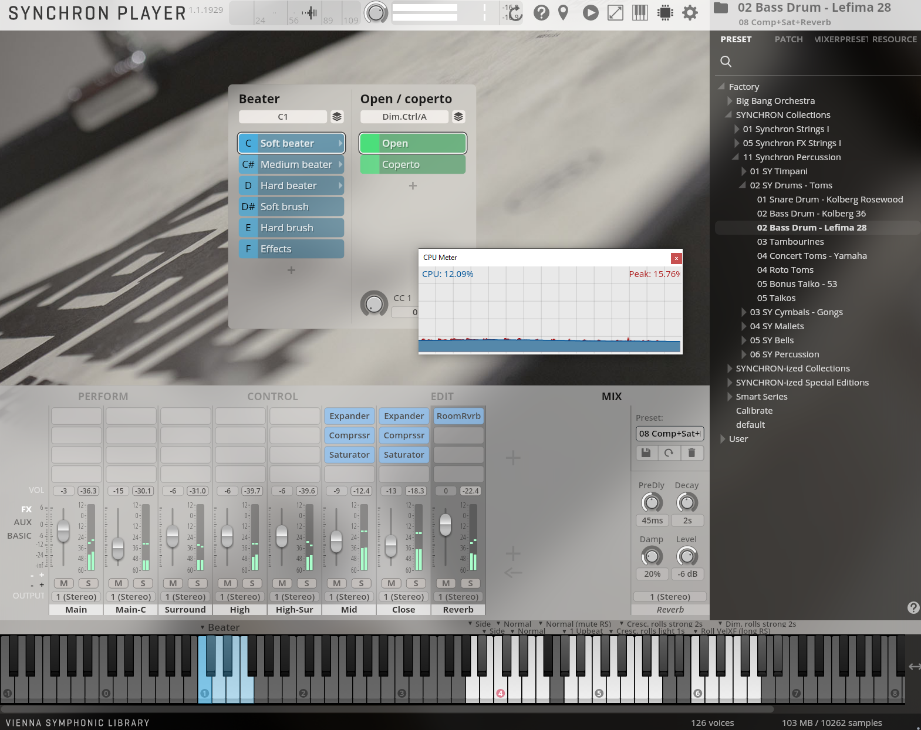The image size is (921, 730).
Task: Click the location pin icon
Action: pos(563,12)
